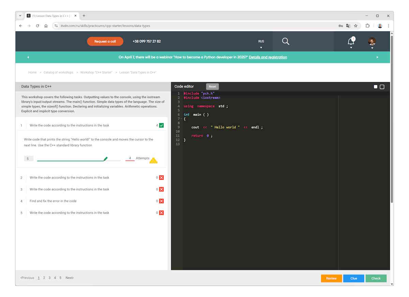Go to page 5 in pagination
Viewport: 409px width, 297px height.
pos(60,278)
